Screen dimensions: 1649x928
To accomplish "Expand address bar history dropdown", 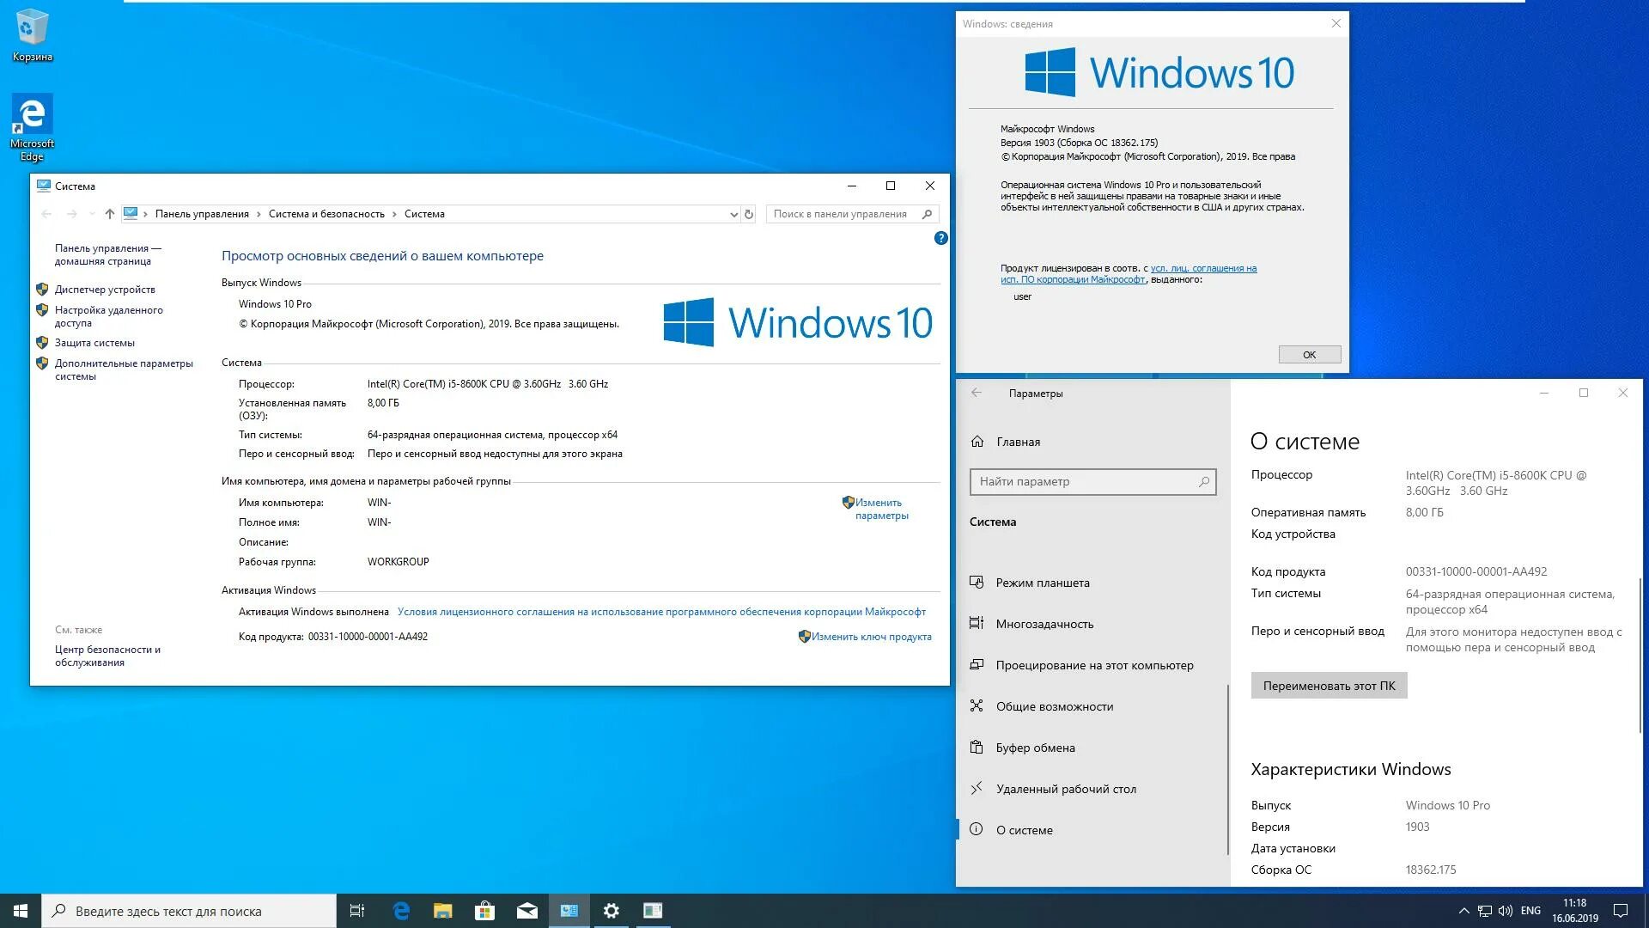I will pyautogui.click(x=733, y=214).
